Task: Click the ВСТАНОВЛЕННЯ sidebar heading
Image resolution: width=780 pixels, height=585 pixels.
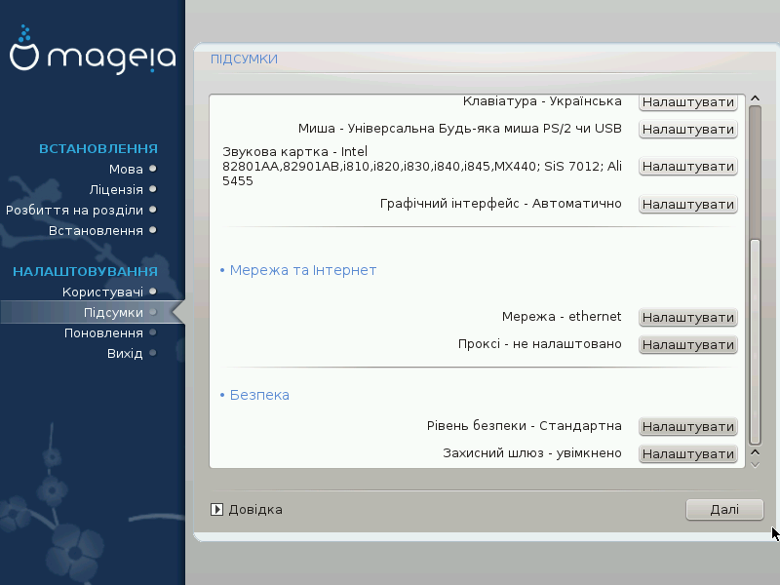Action: pos(98,149)
